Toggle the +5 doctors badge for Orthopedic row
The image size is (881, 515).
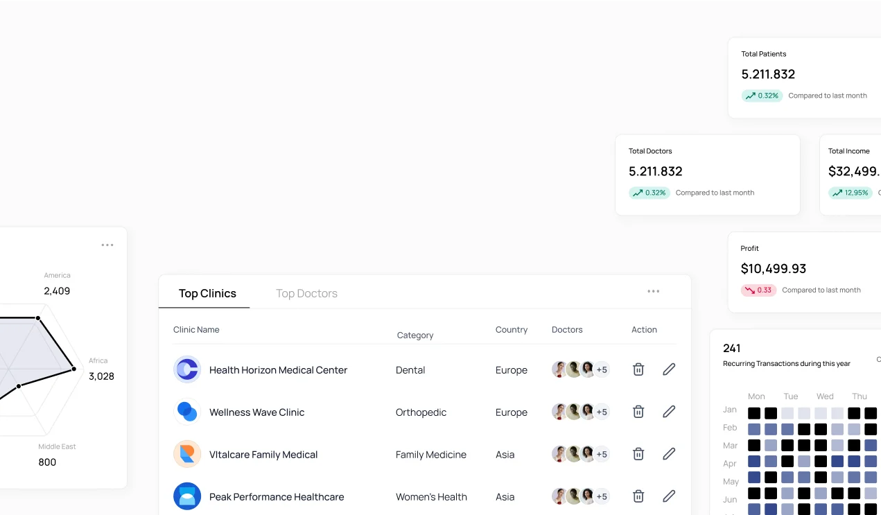tap(602, 411)
